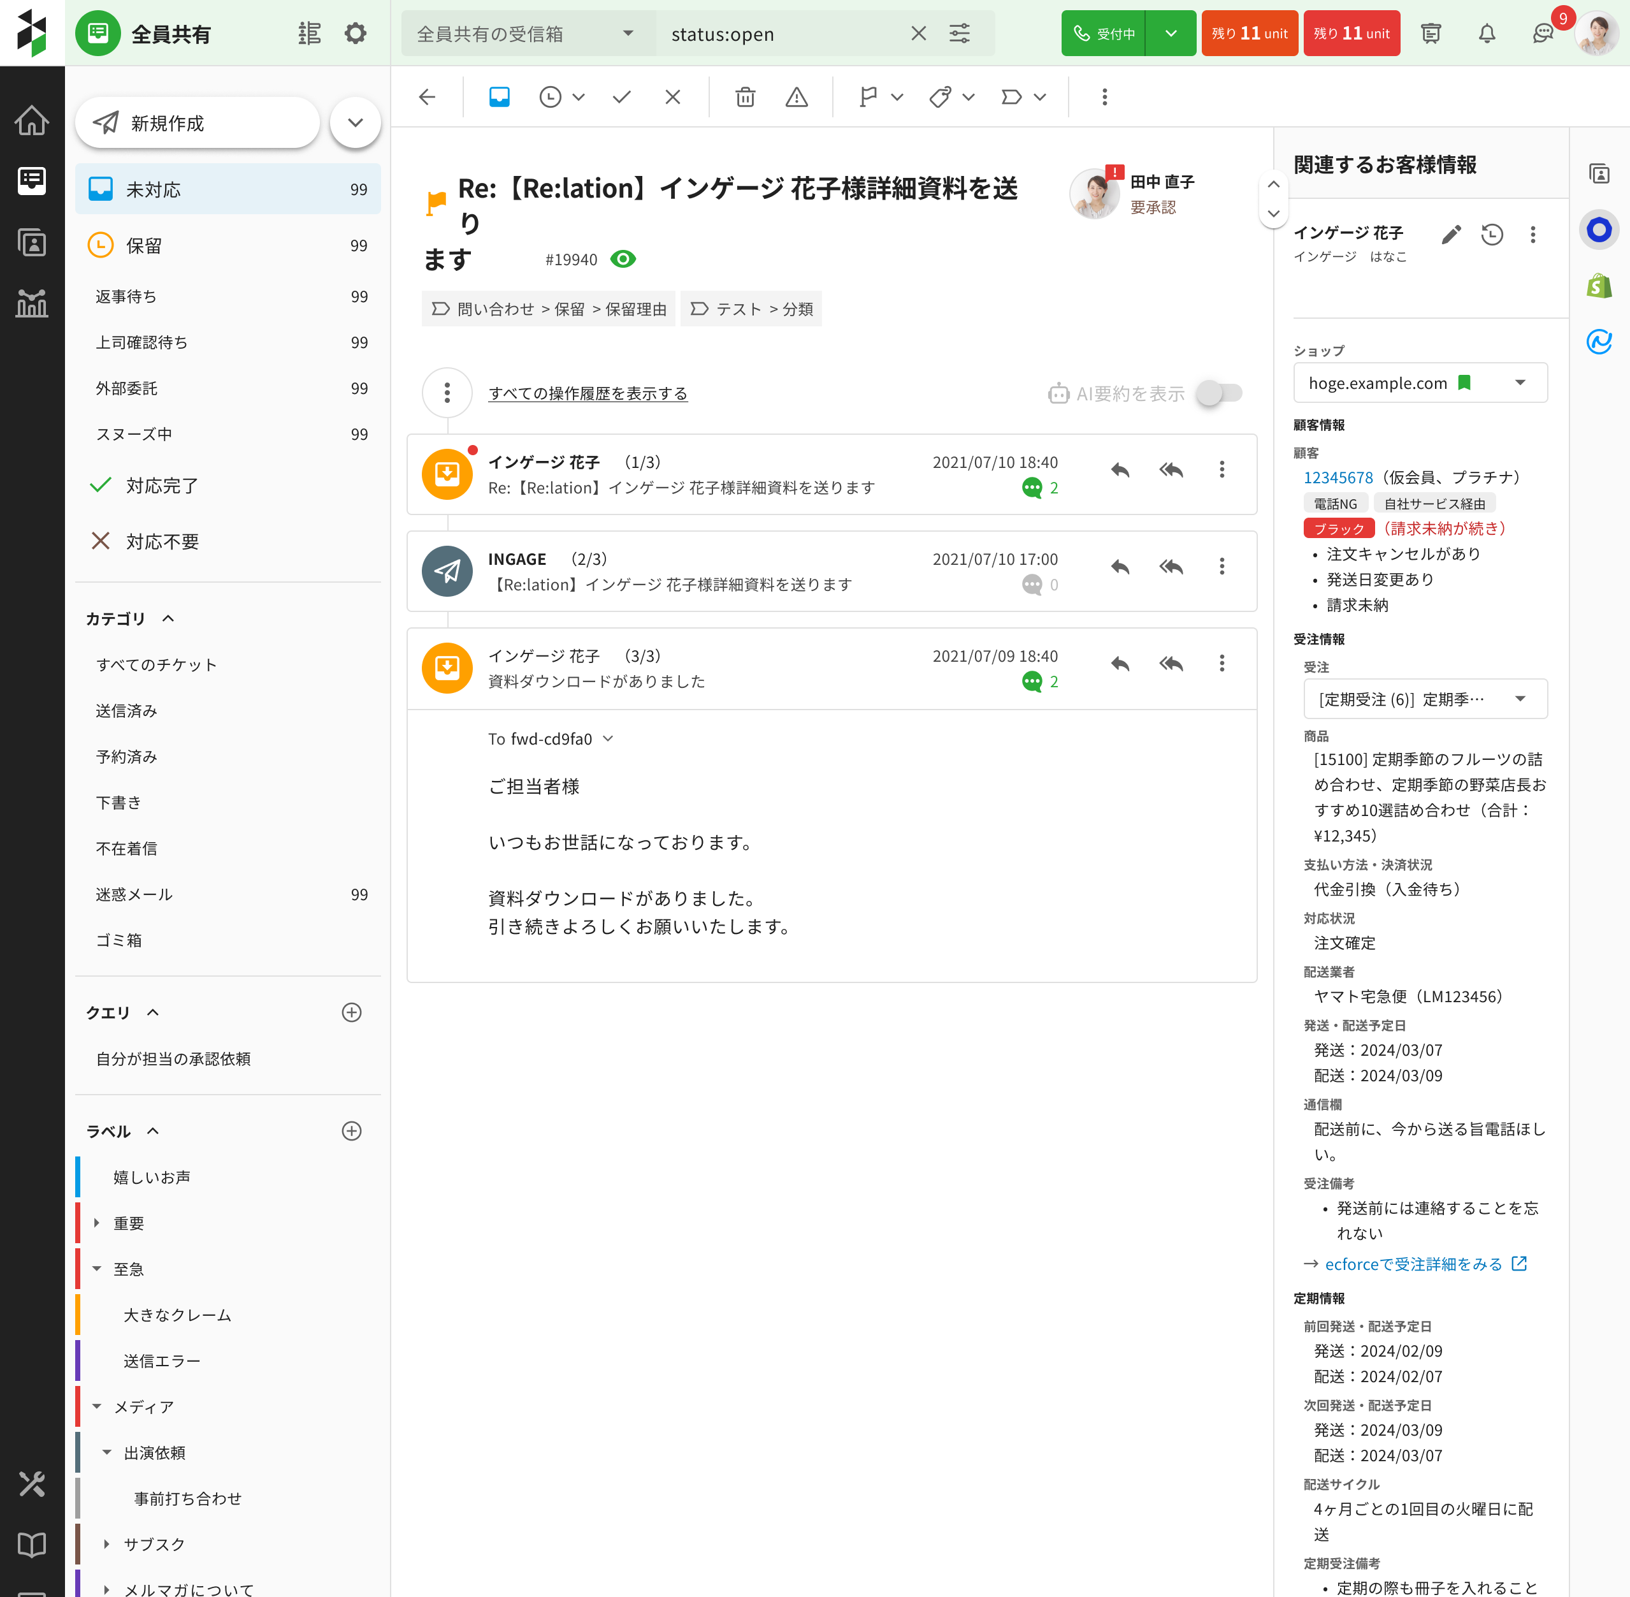Toggle the orange flag on ticket title
The image size is (1630, 1597).
point(436,202)
